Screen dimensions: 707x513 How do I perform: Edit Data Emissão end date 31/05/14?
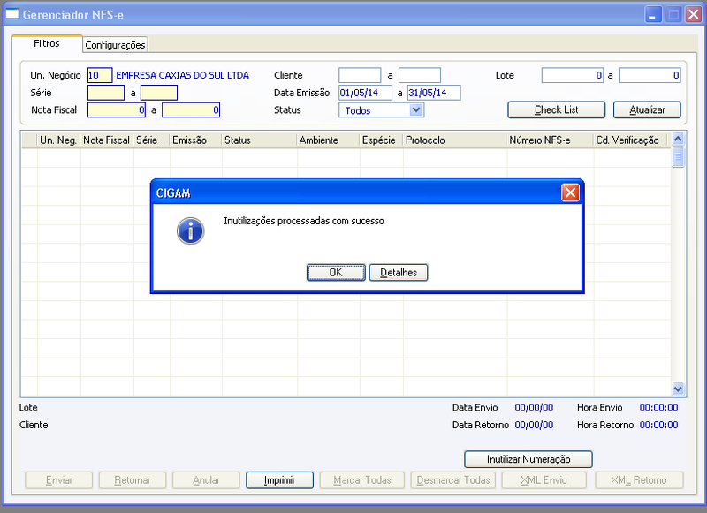[434, 93]
